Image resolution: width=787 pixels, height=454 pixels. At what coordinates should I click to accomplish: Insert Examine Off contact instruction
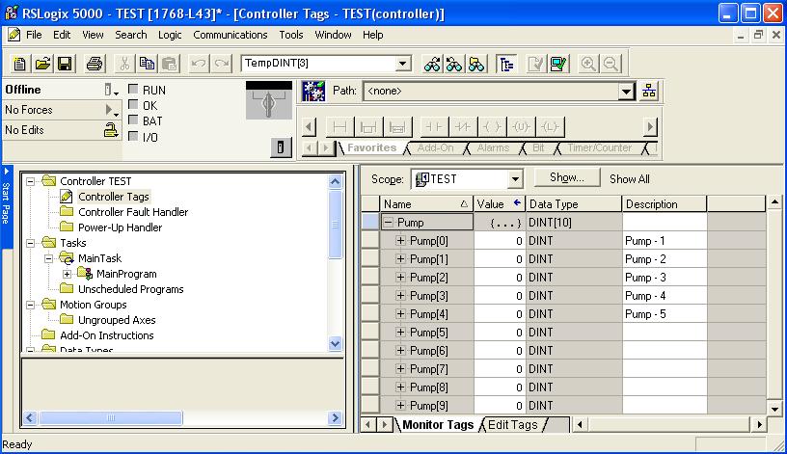click(x=463, y=127)
